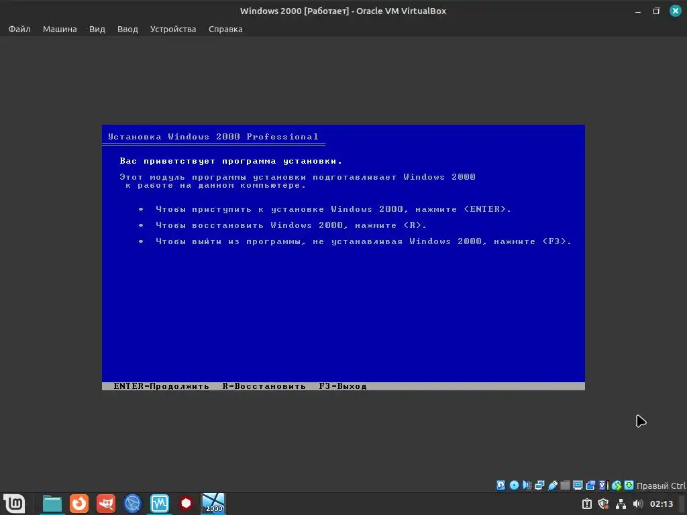Open the audio indicator in VirtualBox status bar

[527, 485]
